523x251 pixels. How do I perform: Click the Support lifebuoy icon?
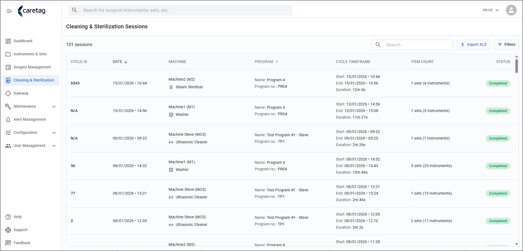[8, 230]
